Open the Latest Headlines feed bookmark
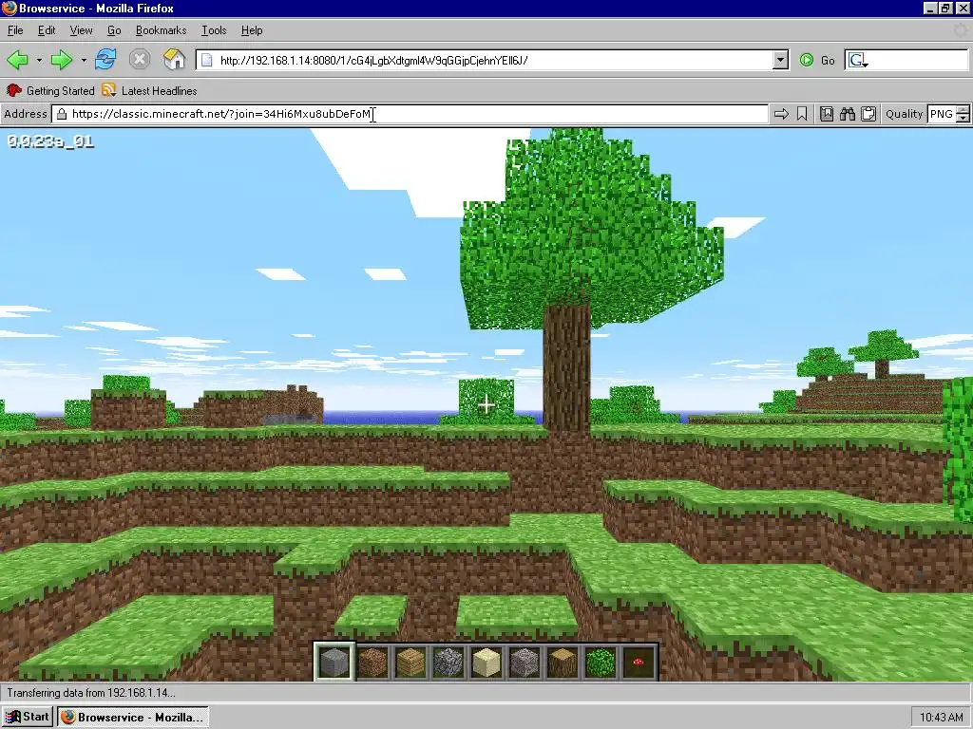Viewport: 973px width, 729px height. 149,90
